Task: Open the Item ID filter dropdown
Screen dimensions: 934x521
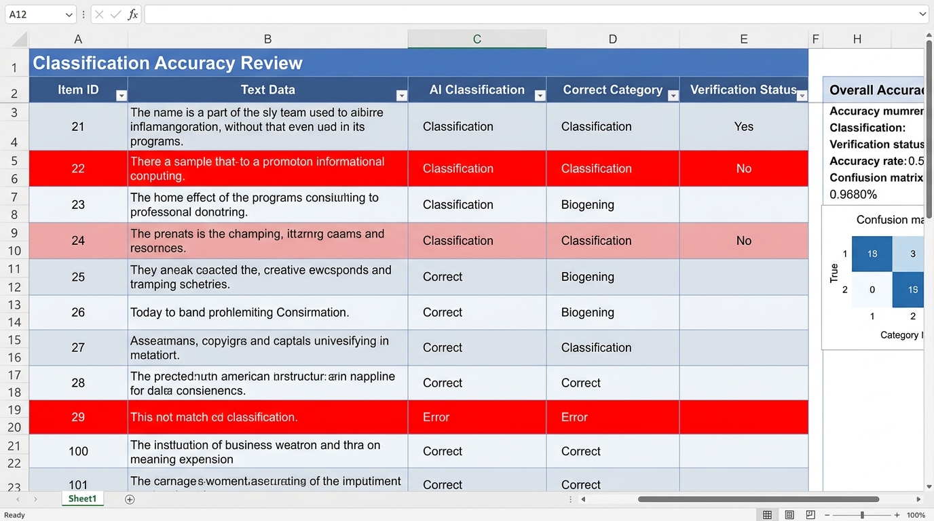Action: [121, 96]
